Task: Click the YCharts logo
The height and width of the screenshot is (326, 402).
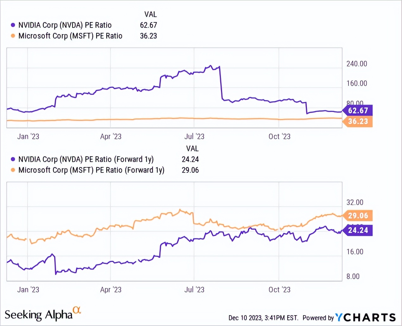Action: click(365, 317)
